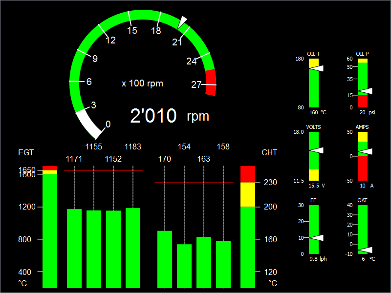Image resolution: width=391 pixels, height=293 pixels.
Task: Click the yellow band on the CHT scale
Action: tap(248, 194)
